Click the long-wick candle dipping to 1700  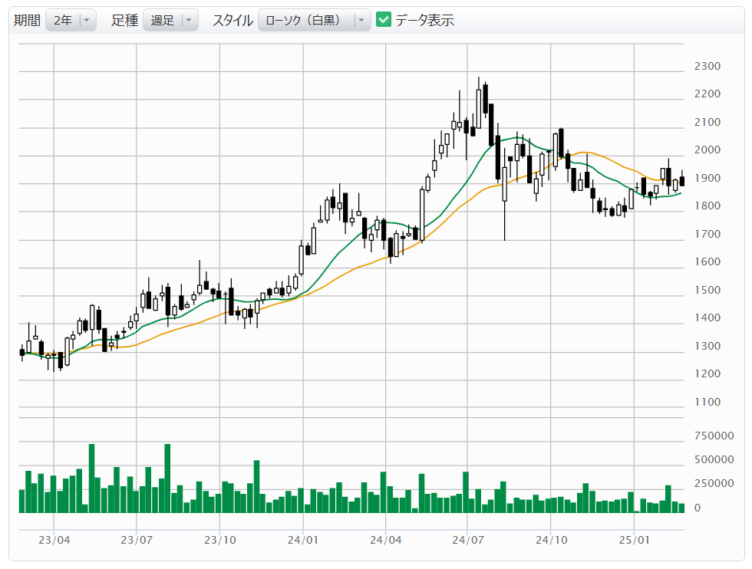[504, 184]
